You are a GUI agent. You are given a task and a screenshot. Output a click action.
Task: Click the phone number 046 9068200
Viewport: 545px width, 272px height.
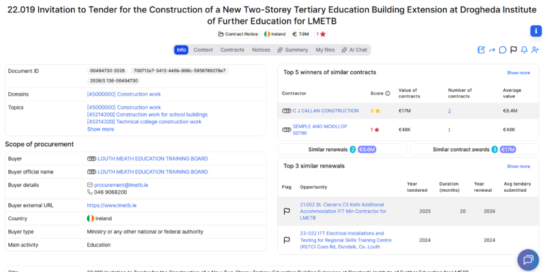tap(110, 192)
